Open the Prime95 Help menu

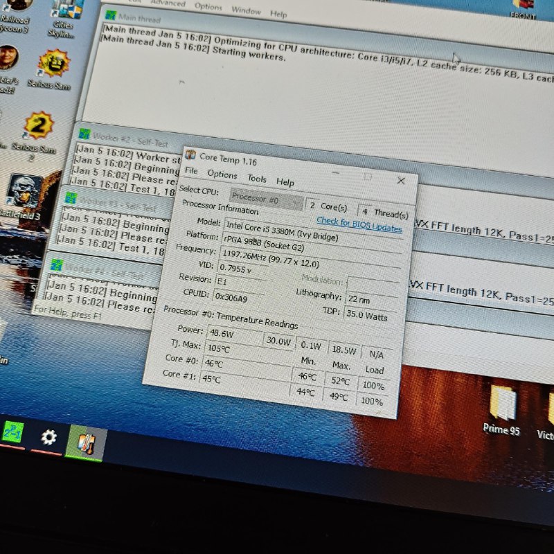tap(278, 14)
